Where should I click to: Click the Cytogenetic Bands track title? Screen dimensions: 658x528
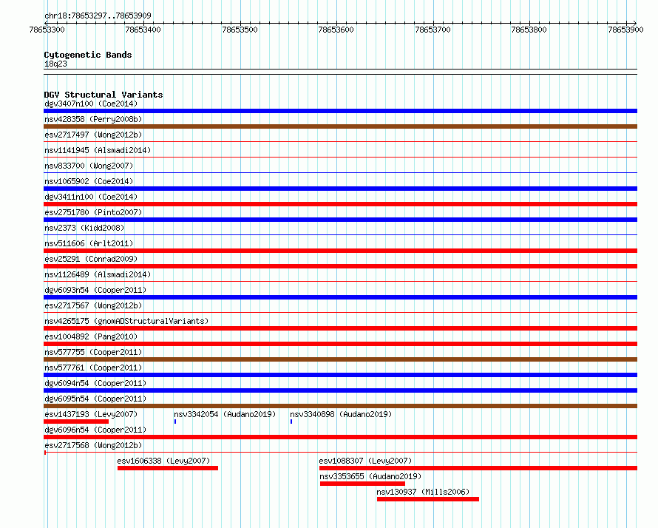tap(88, 55)
